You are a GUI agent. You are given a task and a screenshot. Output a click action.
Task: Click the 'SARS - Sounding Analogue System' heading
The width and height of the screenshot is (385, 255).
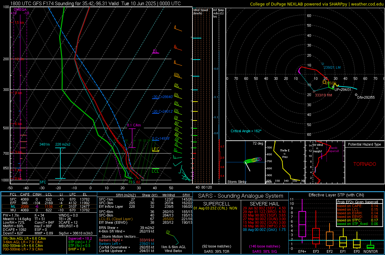(x=241, y=196)
